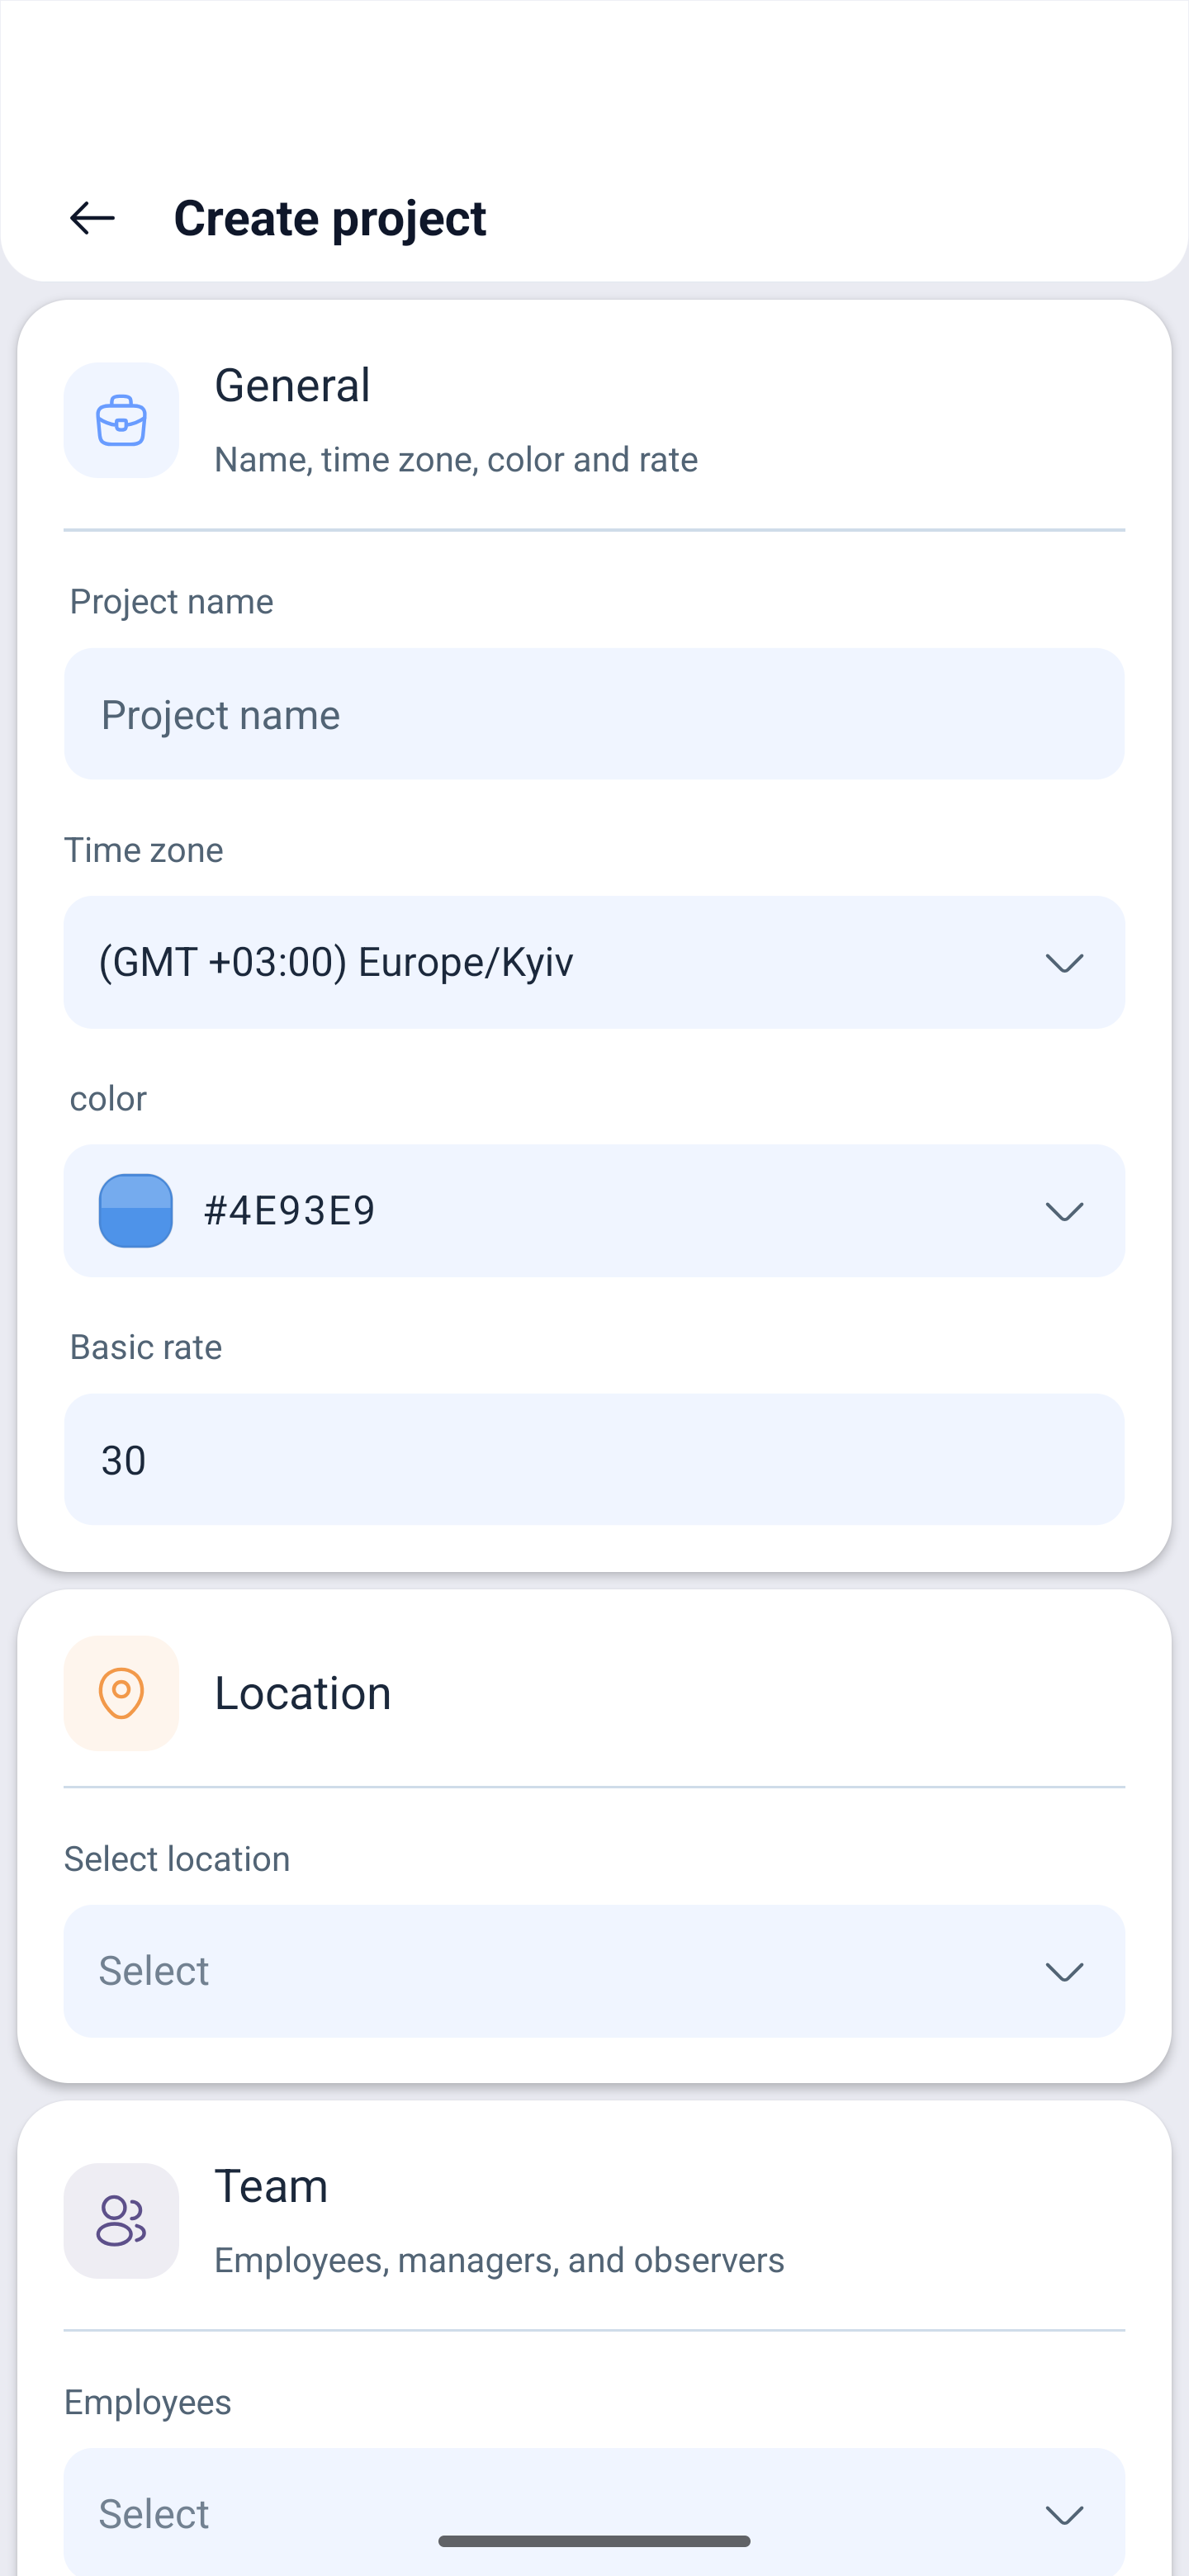The width and height of the screenshot is (1189, 2576).
Task: Open the Europe/Kyiv time zone selector
Action: pyautogui.click(x=594, y=962)
